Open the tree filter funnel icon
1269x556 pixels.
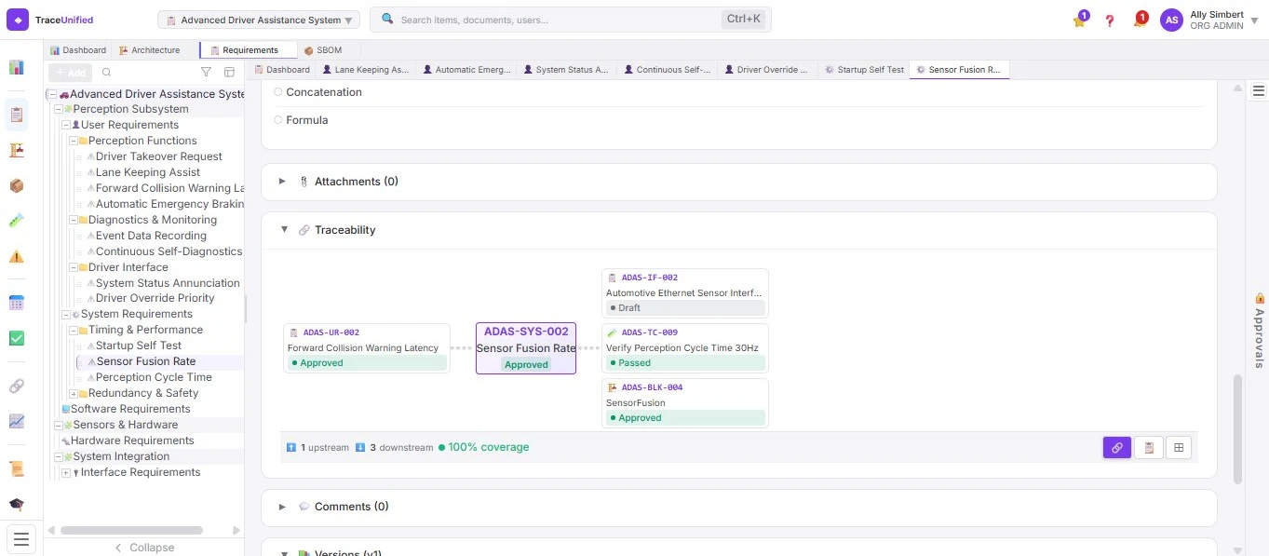pos(206,73)
